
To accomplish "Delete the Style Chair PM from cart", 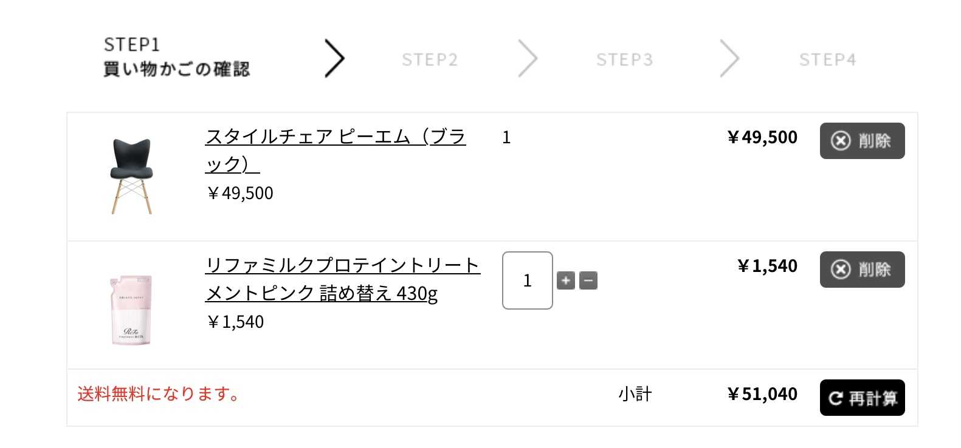I will pos(862,141).
